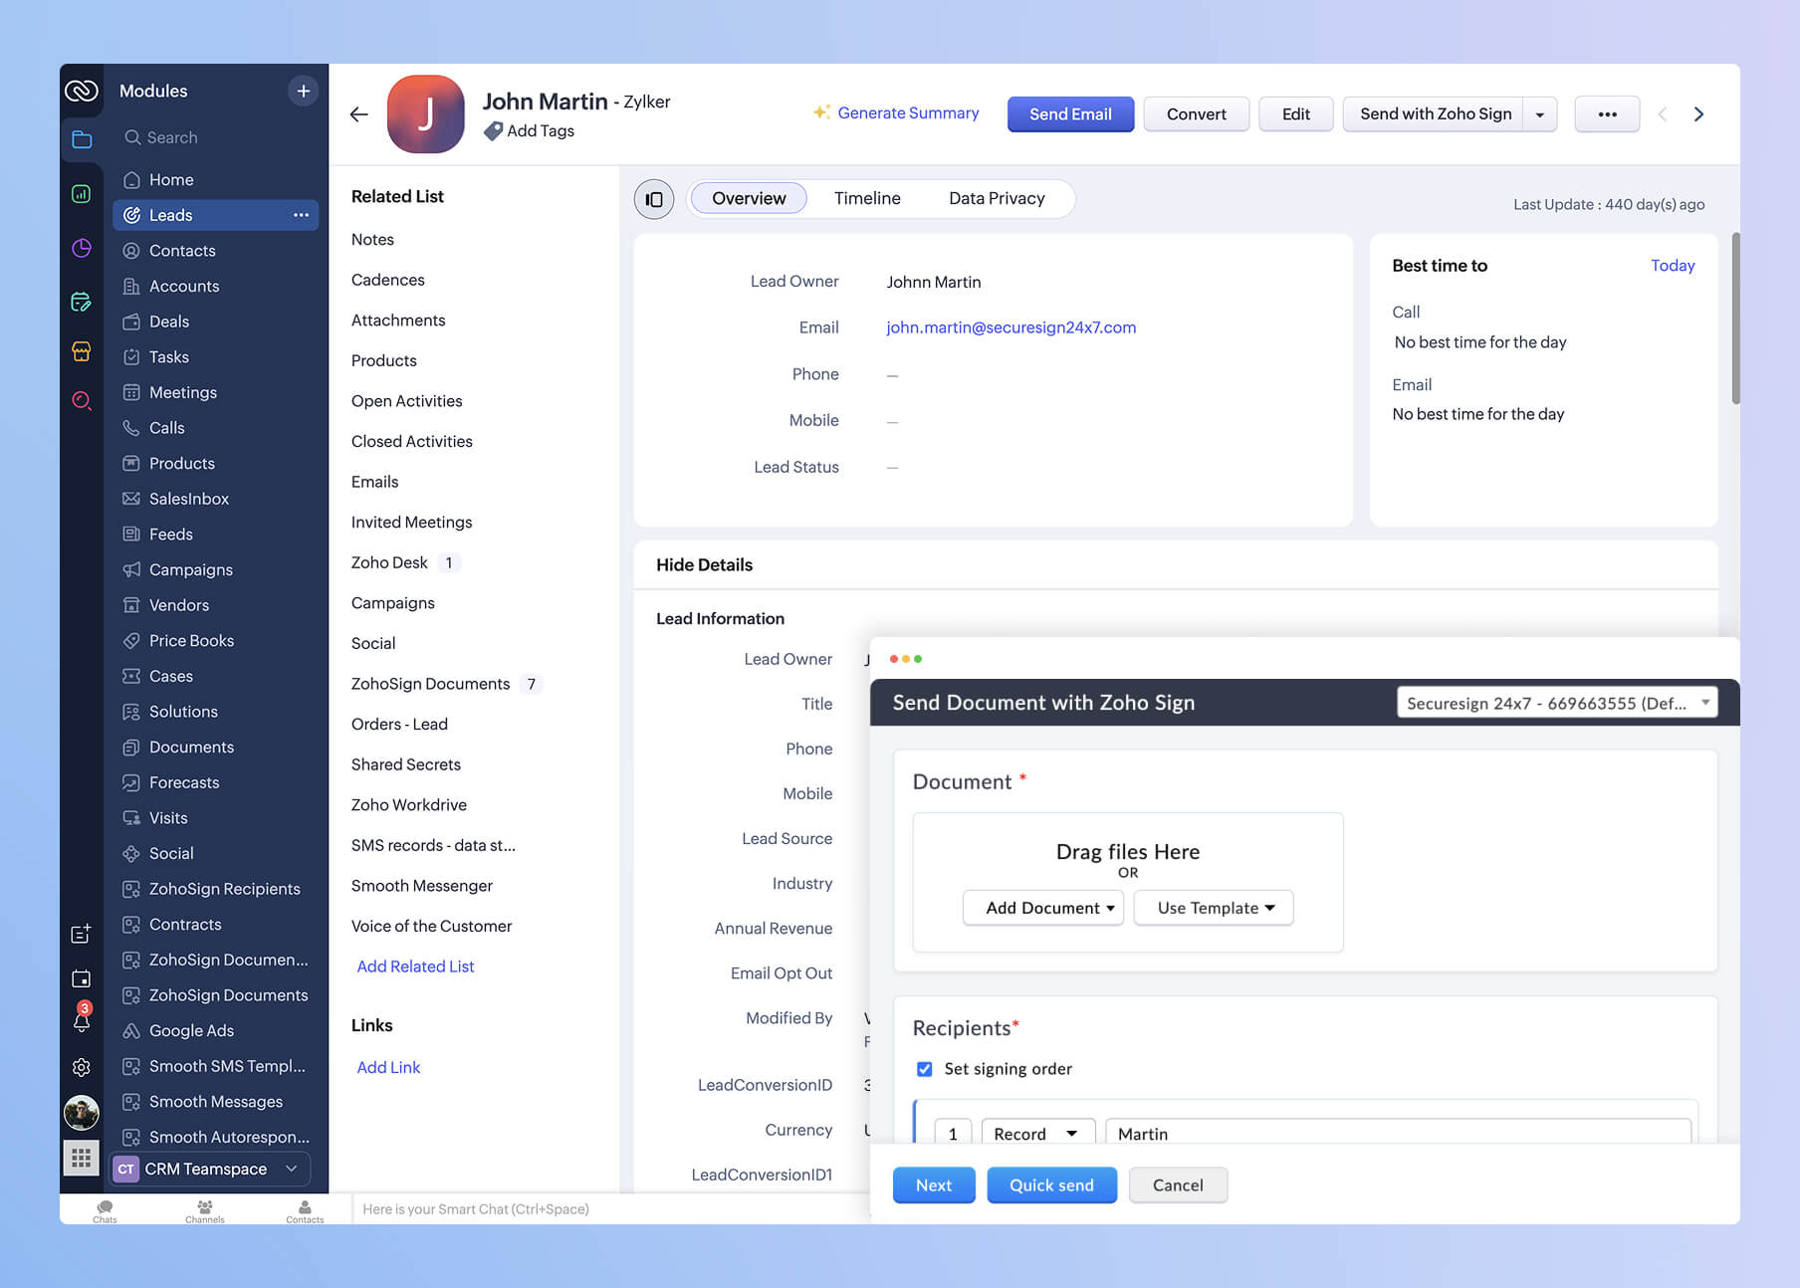This screenshot has height=1288, width=1800.
Task: Open the Attachments related list
Action: point(398,321)
